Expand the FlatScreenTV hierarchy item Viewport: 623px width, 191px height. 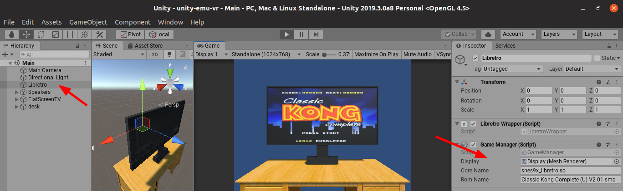click(x=17, y=99)
